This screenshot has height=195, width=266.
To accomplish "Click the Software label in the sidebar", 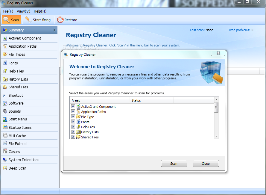I will coord(16,103).
